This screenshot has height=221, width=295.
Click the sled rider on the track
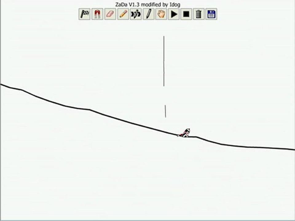point(184,133)
